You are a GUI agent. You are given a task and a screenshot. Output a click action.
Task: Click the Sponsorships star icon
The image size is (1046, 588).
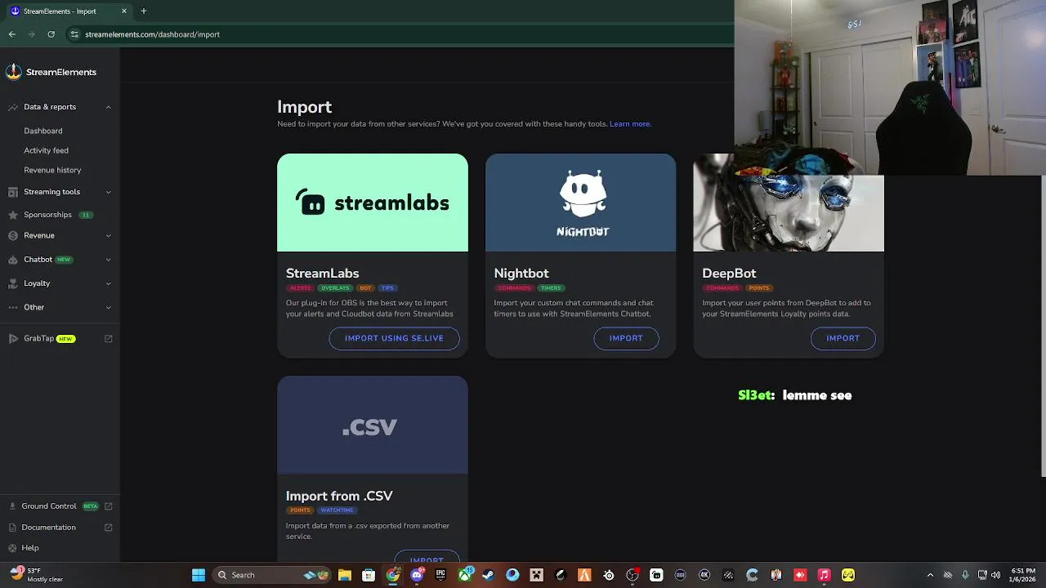[13, 215]
